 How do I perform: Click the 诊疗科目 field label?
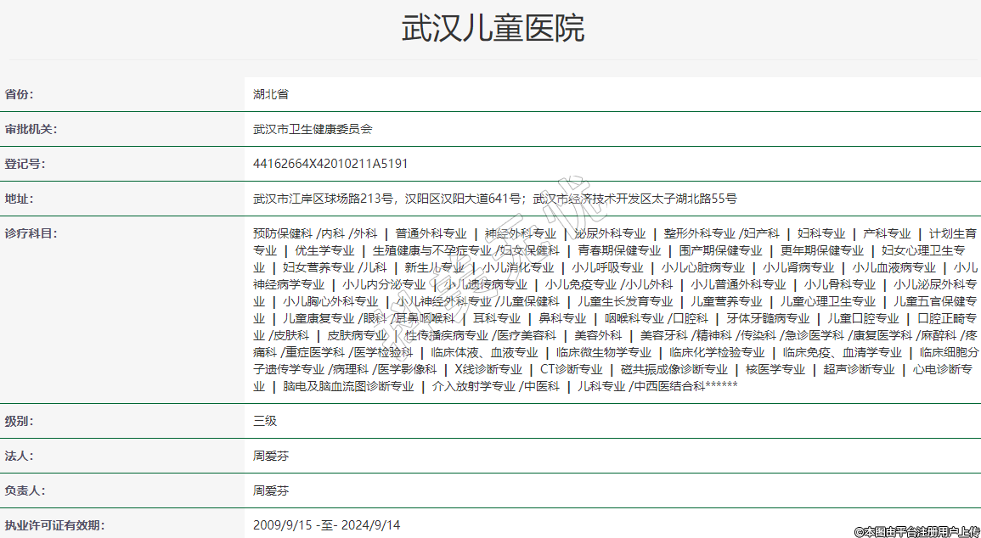31,233
